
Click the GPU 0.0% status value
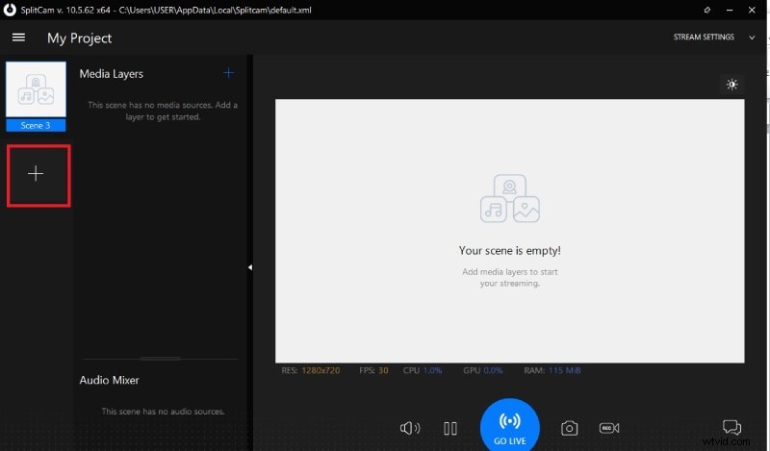493,370
